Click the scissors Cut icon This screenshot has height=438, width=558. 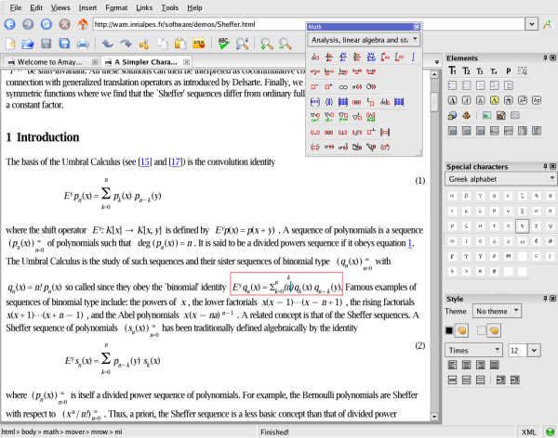tap(144, 44)
